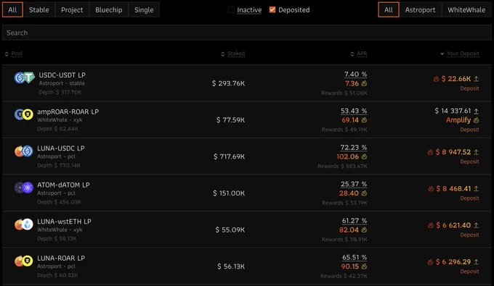Click amplified APR icon next to 28.40
This screenshot has height=286, width=494.
[x=364, y=193]
